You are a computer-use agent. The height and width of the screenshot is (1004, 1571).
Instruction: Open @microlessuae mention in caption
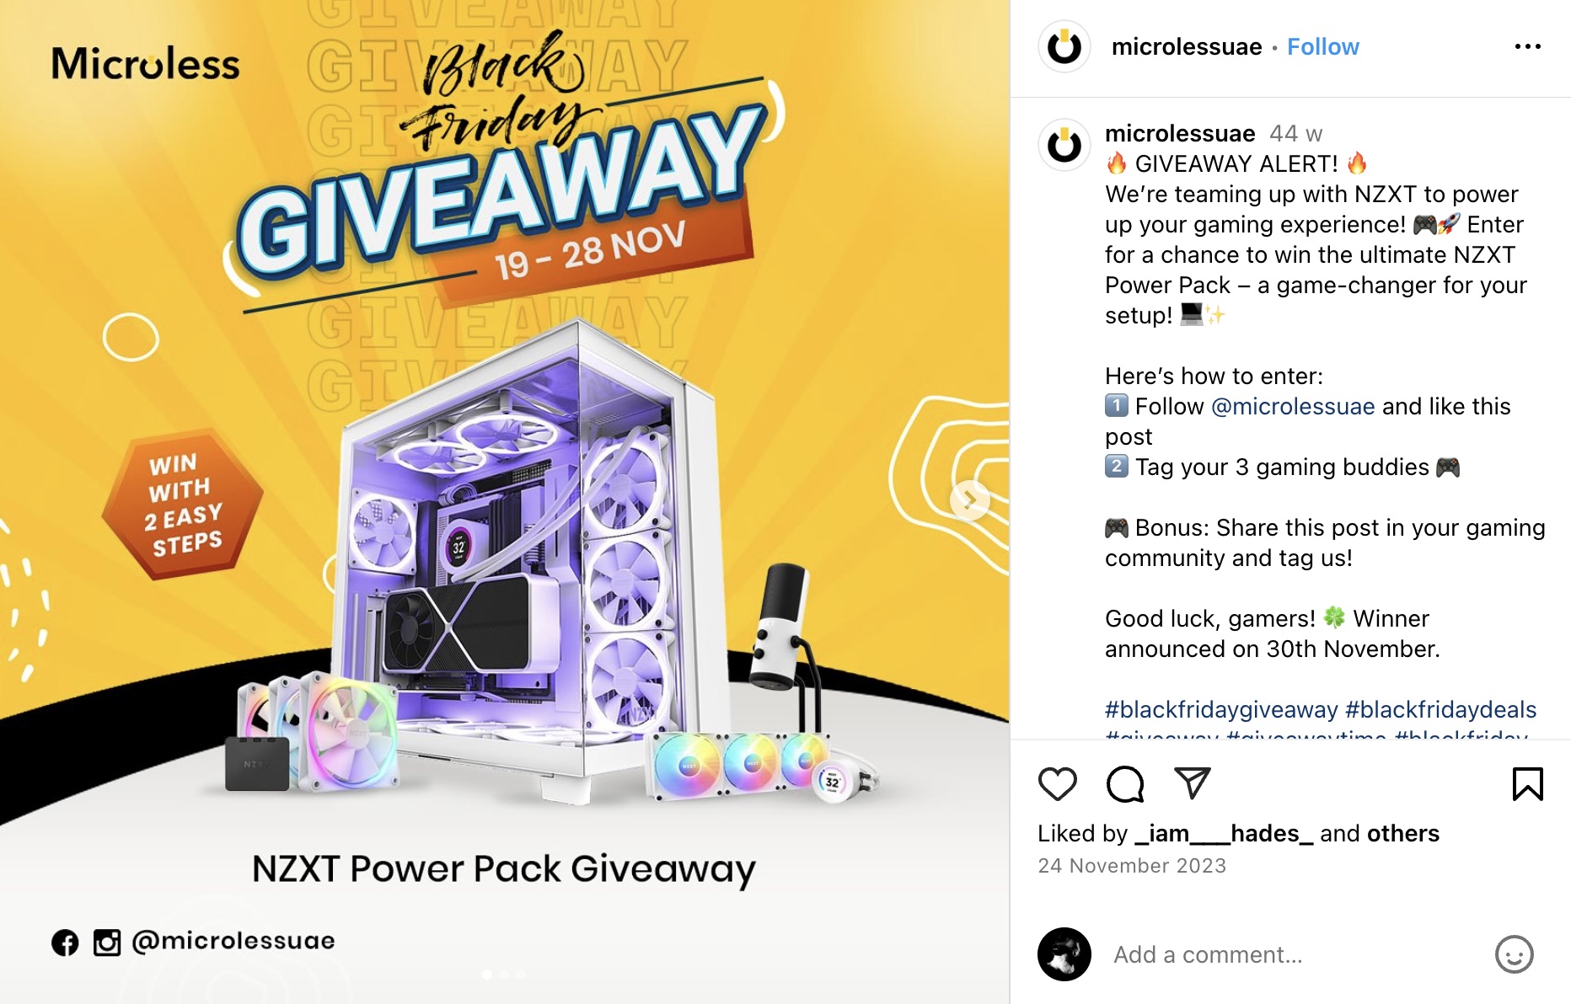[x=1292, y=406]
